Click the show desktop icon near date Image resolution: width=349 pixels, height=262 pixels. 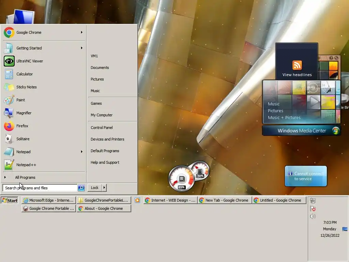pos(345,229)
